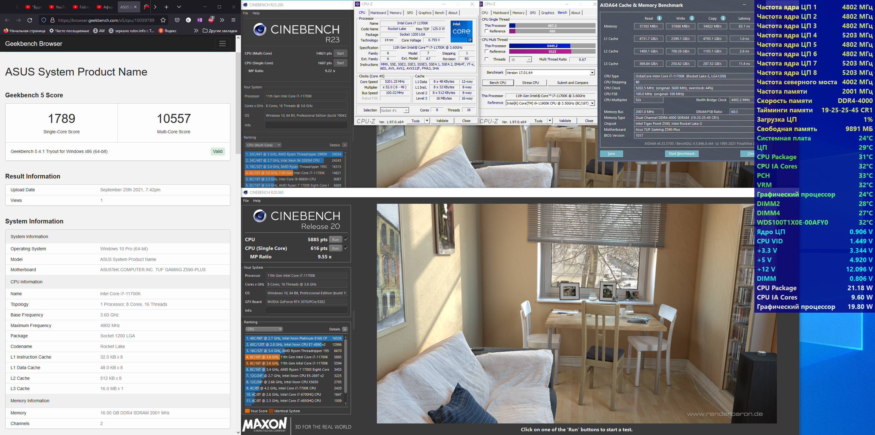Tick the Threads checkbox in CPU-Z Bench
The image size is (875, 435).
point(487,59)
